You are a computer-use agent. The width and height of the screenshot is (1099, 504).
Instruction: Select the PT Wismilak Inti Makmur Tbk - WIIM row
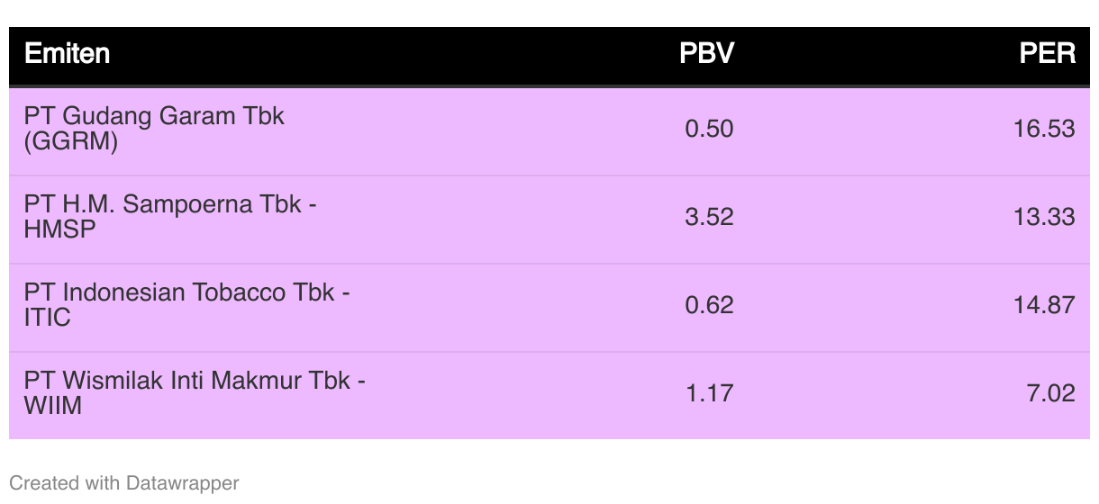pos(549,396)
